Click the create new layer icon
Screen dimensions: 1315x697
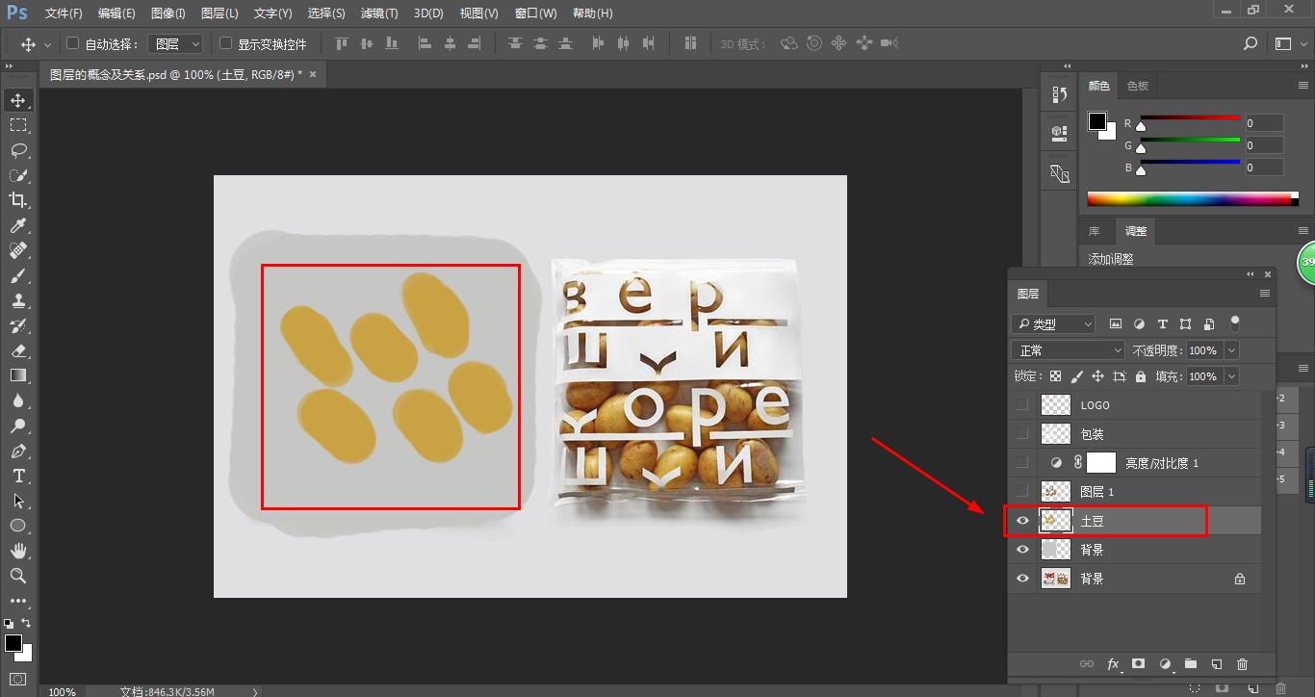1216,664
